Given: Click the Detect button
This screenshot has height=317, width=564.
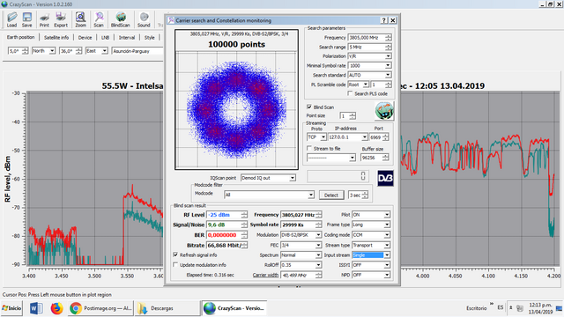Looking at the screenshot, I should point(331,195).
